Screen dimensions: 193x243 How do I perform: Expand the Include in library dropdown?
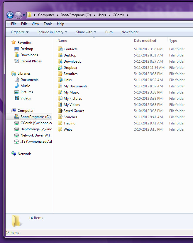[x=52, y=32]
